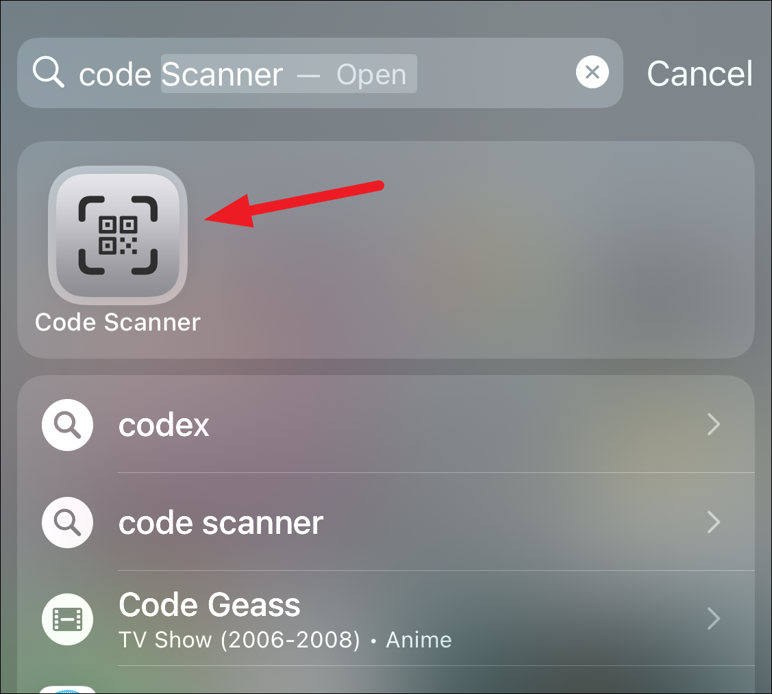Tap the TV Show (2006-2008) Anime subtitle
Image resolution: width=772 pixels, height=694 pixels.
pos(285,640)
